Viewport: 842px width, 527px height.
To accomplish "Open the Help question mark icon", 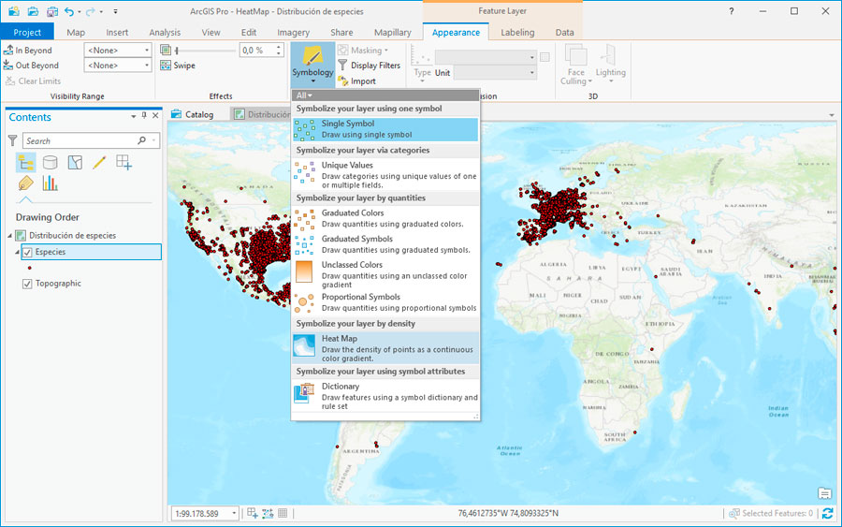I will click(731, 10).
